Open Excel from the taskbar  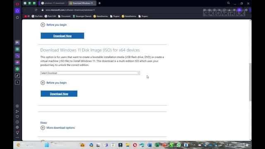(x=157, y=145)
